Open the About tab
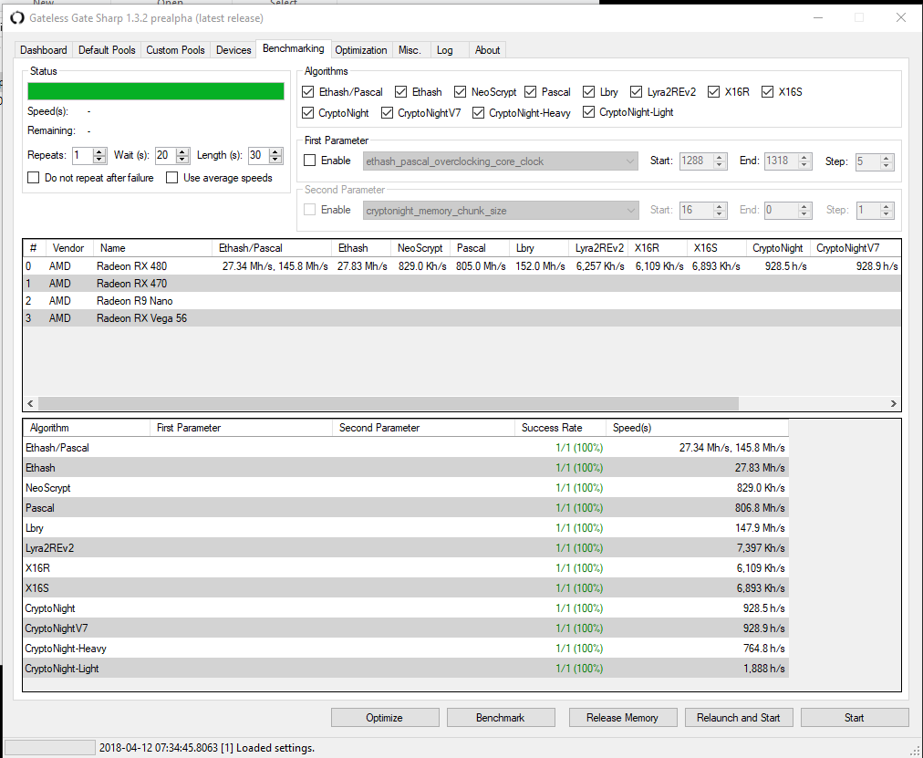Screen dimensions: 923x758 click(487, 50)
